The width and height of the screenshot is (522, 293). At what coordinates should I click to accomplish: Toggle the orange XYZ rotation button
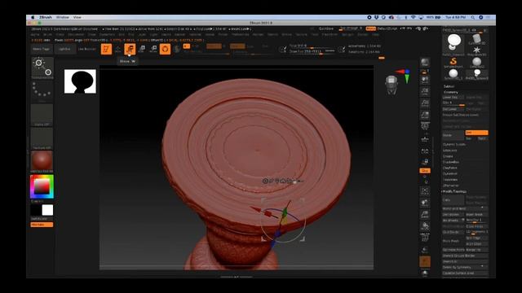tap(425, 170)
